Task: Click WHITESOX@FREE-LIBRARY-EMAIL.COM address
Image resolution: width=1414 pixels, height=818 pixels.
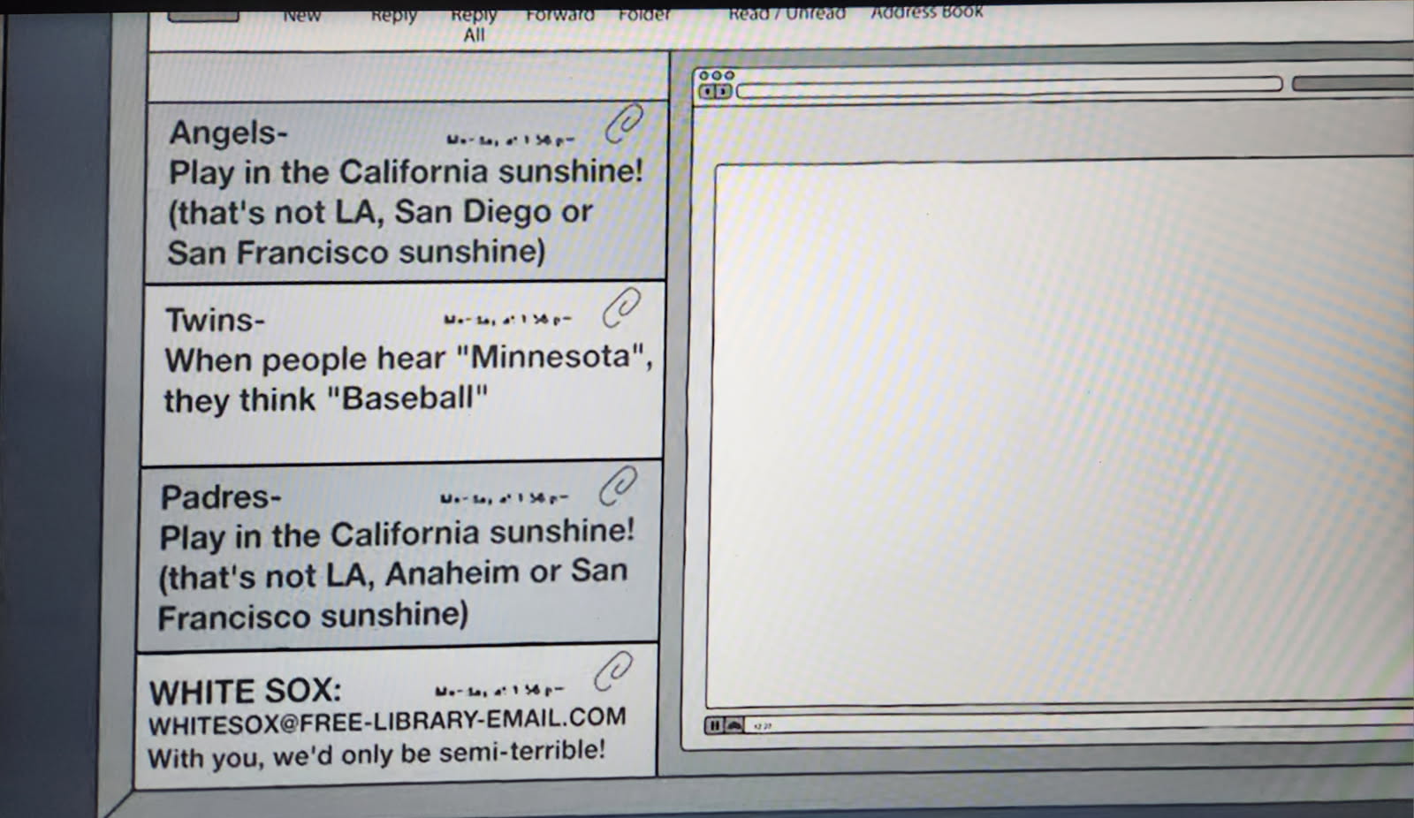Action: (x=387, y=721)
